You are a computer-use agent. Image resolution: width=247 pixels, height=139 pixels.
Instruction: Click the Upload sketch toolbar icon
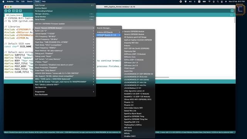[x=9, y=11]
